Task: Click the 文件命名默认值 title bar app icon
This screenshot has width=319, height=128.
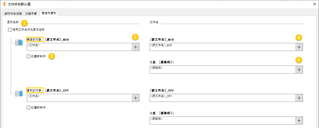Action: coord(4,4)
